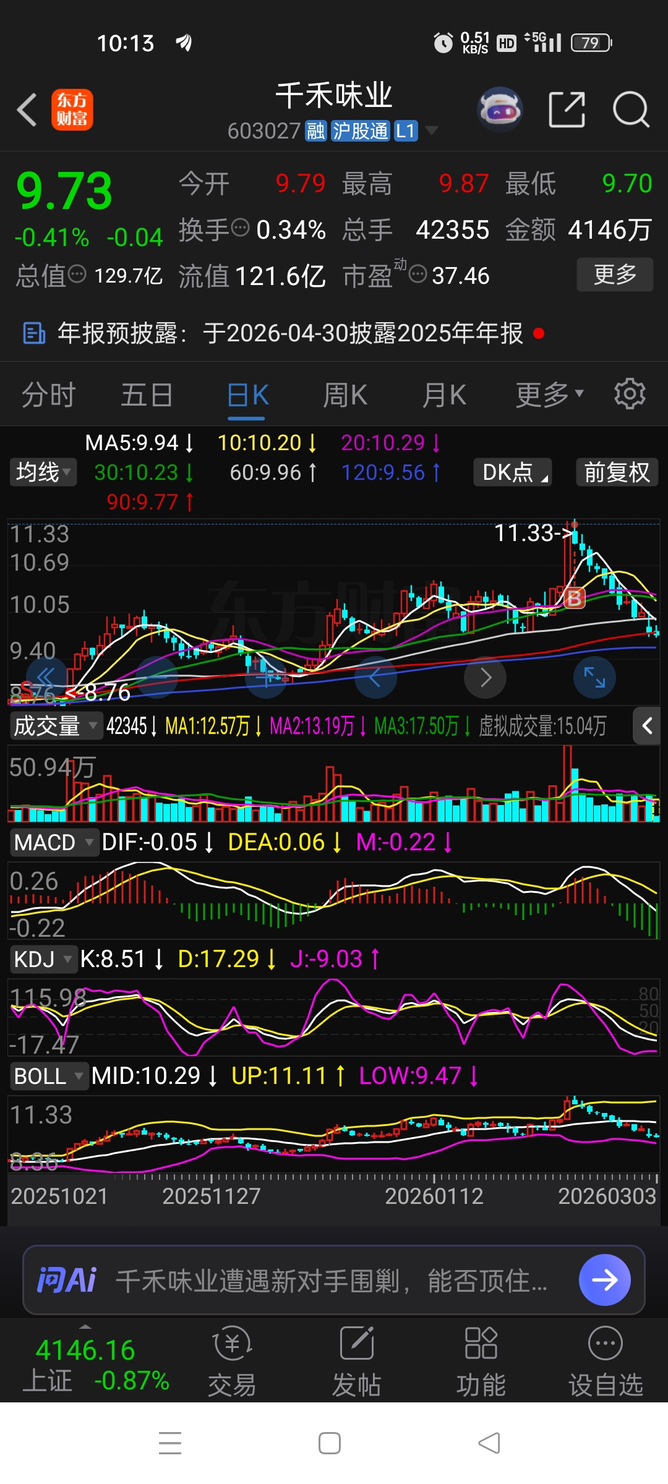The image size is (668, 1484).
Task: Open BOLL indicator dropdown
Action: (49, 1076)
